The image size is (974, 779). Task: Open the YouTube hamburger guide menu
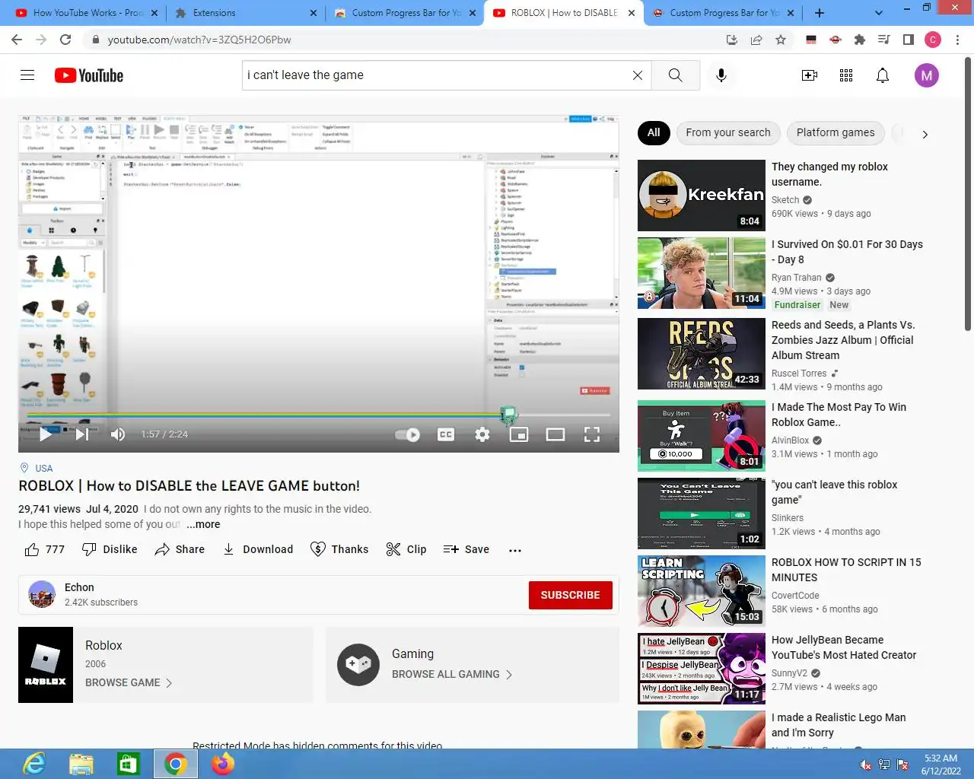pos(27,75)
